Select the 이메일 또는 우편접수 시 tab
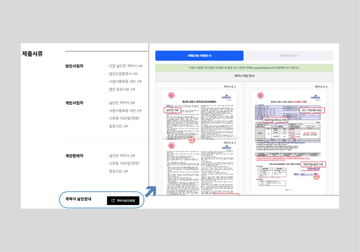The width and height of the screenshot is (360, 252). coord(199,56)
